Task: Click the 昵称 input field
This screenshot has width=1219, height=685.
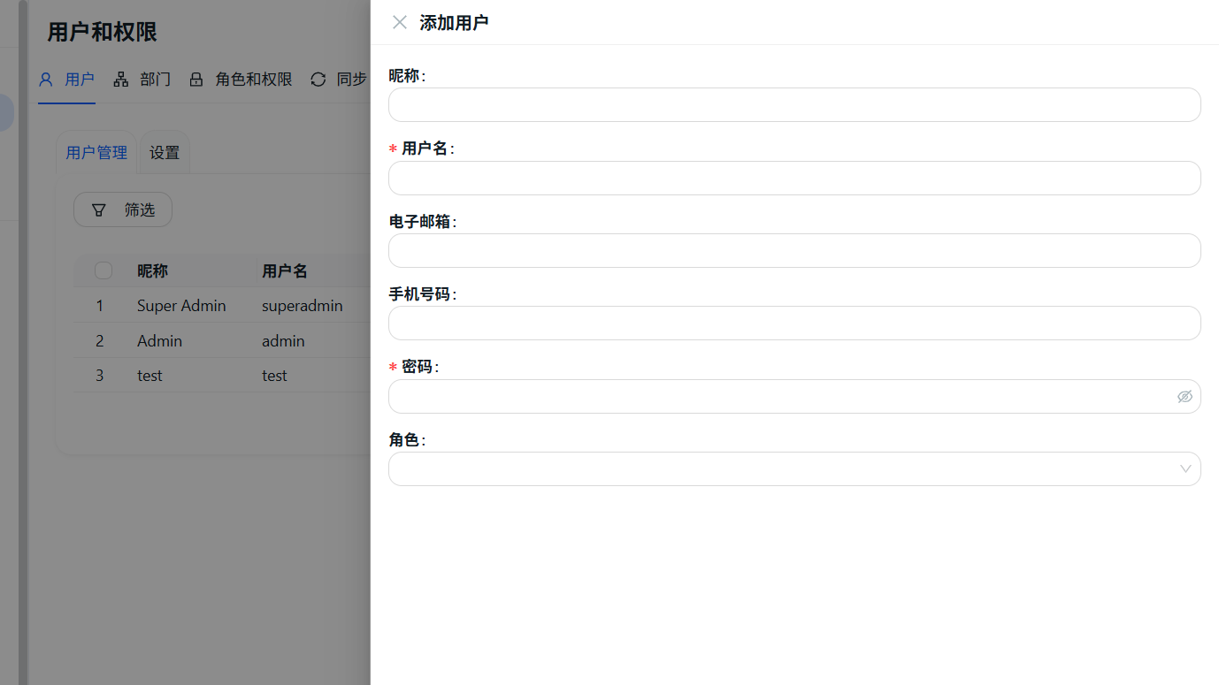Action: (x=794, y=104)
